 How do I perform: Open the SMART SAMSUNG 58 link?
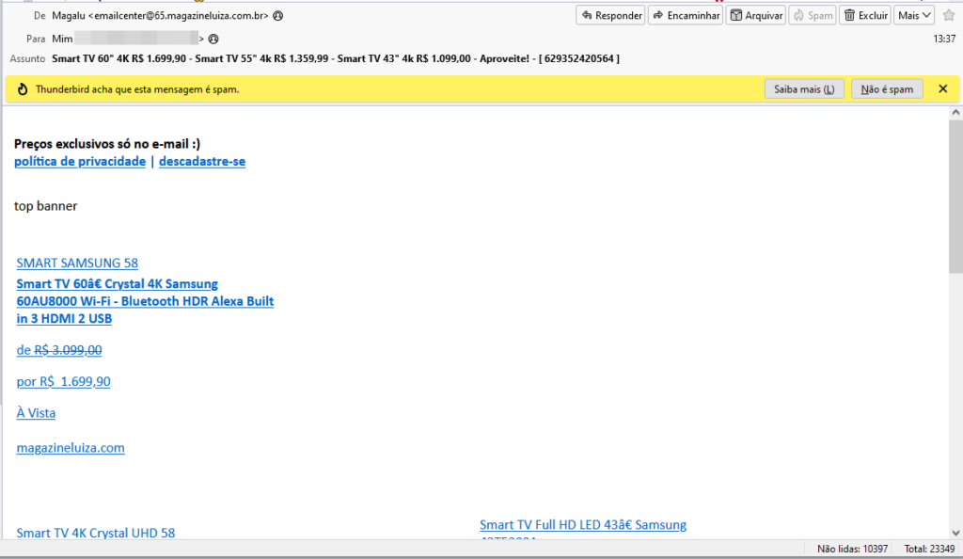[77, 263]
